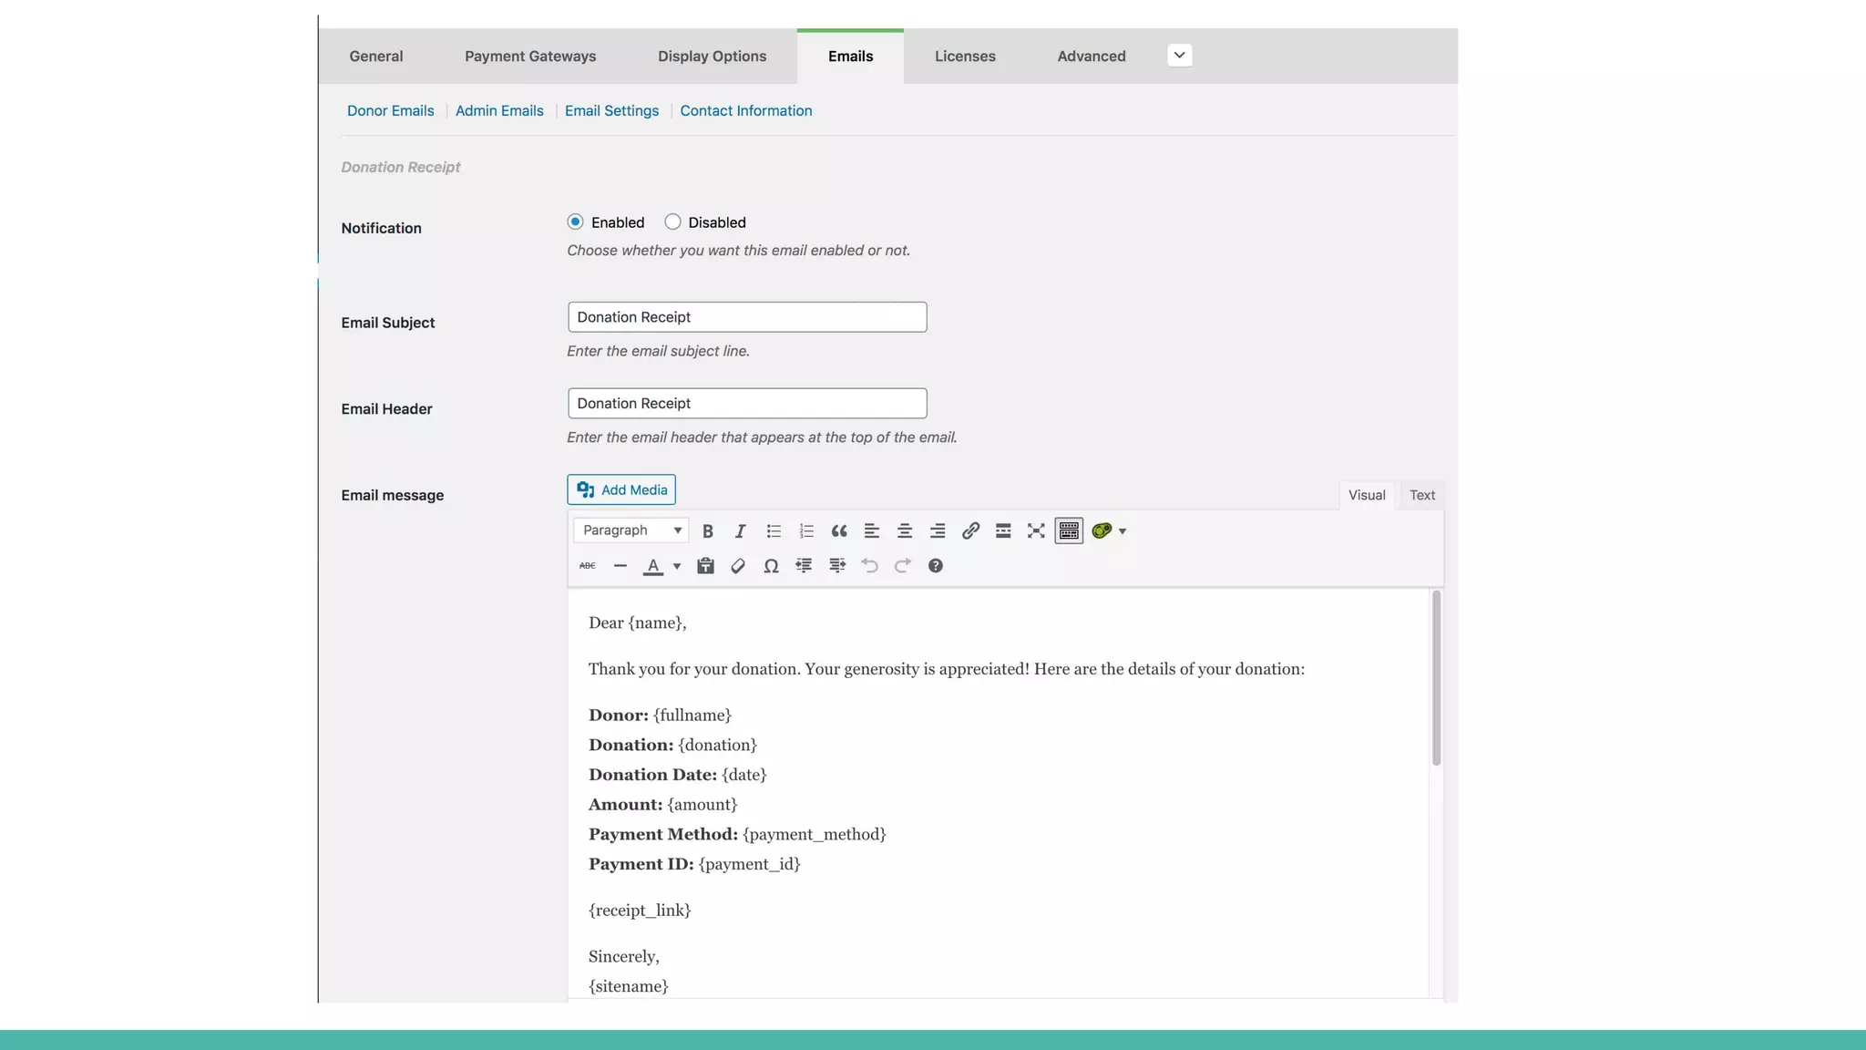Open the Admin Emails section link
1866x1050 pixels.
click(x=499, y=110)
